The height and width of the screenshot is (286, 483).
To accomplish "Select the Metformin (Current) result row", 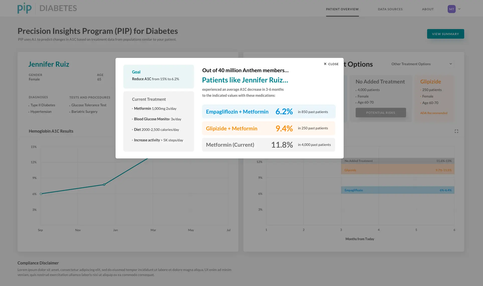I will pyautogui.click(x=269, y=145).
